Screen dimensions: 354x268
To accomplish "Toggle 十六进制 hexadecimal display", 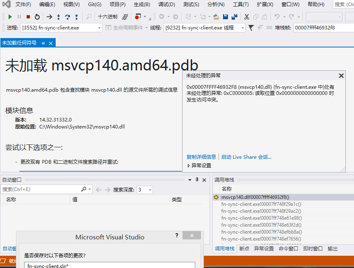I will [x=107, y=17].
